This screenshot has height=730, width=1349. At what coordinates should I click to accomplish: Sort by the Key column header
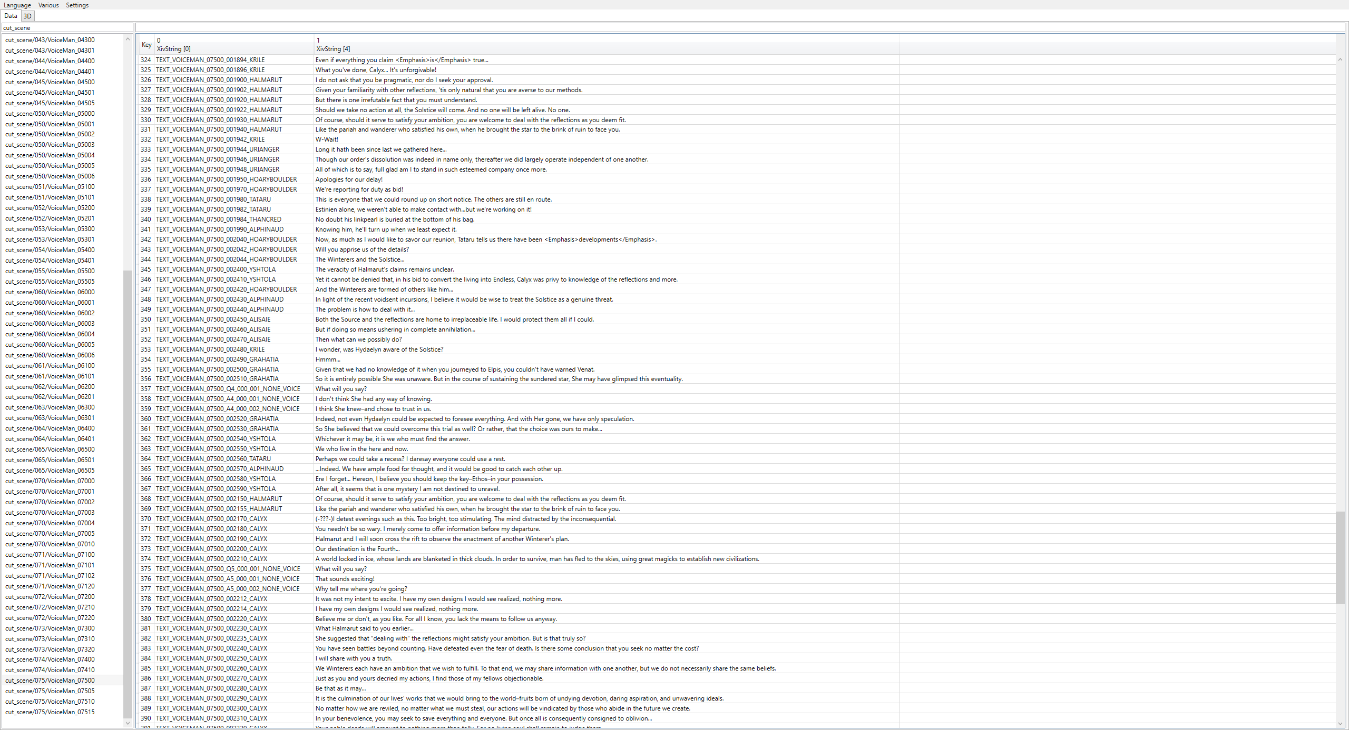(146, 45)
